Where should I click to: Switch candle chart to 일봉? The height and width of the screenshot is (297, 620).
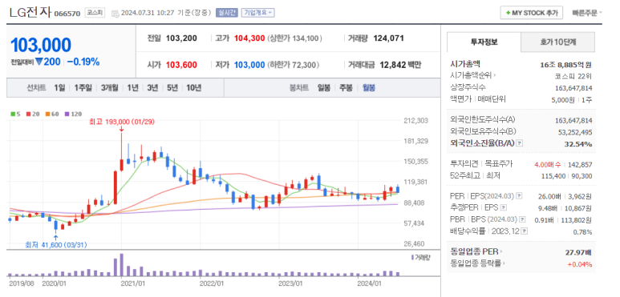(324, 87)
